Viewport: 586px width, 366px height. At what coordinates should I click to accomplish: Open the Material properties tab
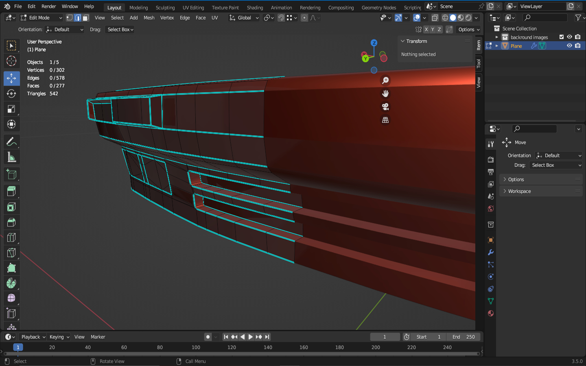(x=491, y=313)
